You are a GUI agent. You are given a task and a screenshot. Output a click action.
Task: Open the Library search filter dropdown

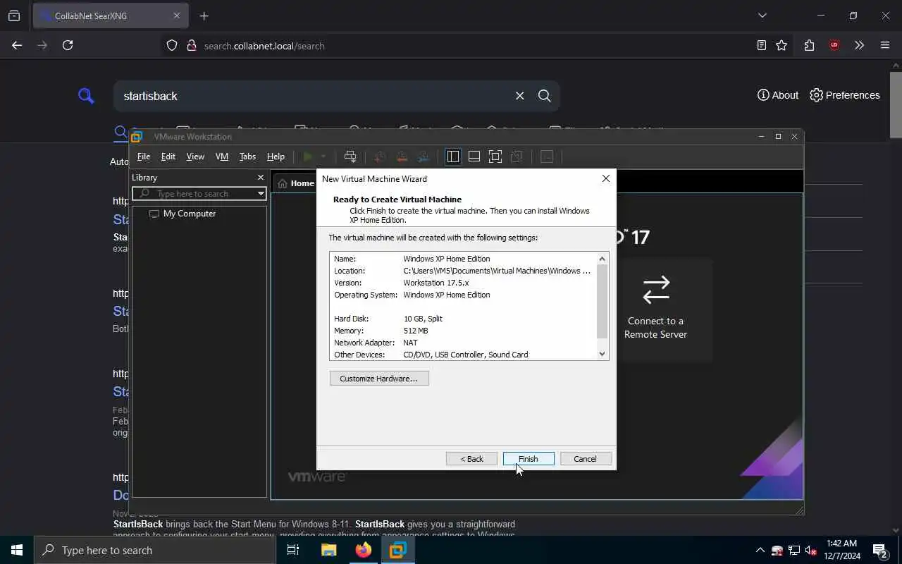pos(261,193)
